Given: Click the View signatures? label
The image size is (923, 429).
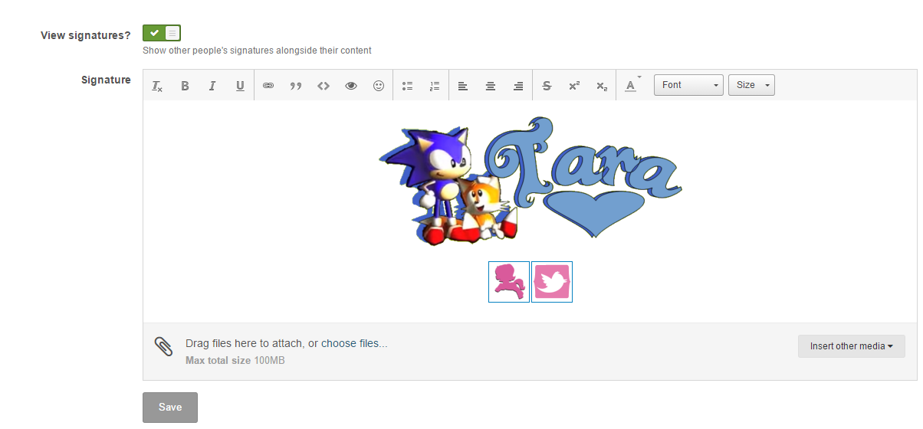Looking at the screenshot, I should [x=86, y=35].
